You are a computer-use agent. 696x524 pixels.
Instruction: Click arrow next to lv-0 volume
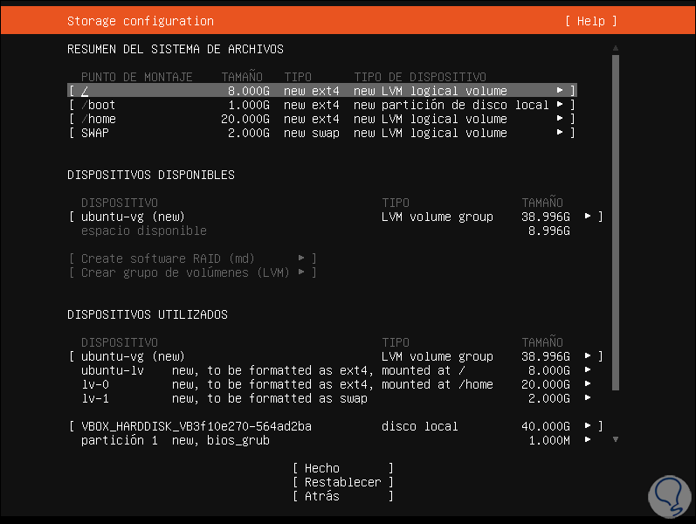click(588, 384)
